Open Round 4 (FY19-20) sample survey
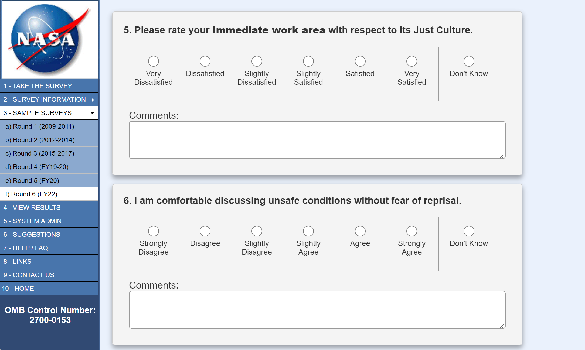Screen dimensions: 585x350 [x=37, y=167]
